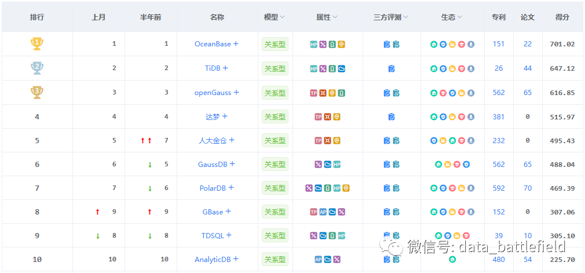The height and width of the screenshot is (273, 585).
Task: Click the plus sign next to 达梦
Action: point(225,116)
